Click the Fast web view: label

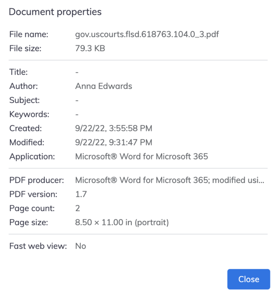pos(38,246)
